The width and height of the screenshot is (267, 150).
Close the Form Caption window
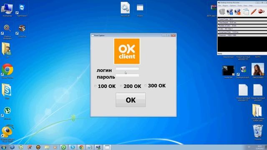pyautogui.click(x=173, y=35)
